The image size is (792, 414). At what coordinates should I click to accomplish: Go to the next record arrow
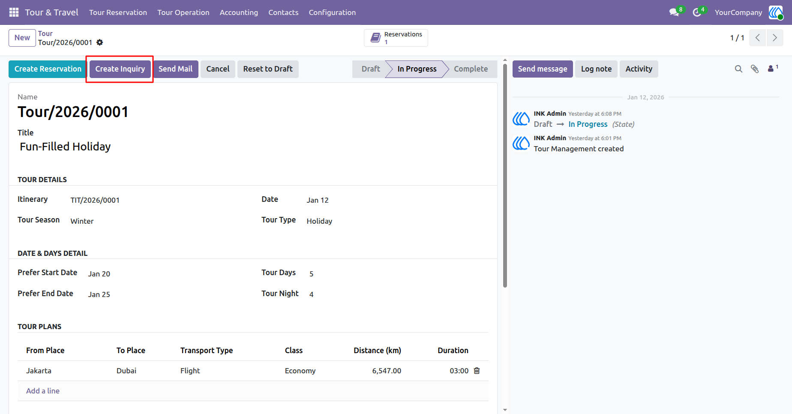[x=775, y=38]
